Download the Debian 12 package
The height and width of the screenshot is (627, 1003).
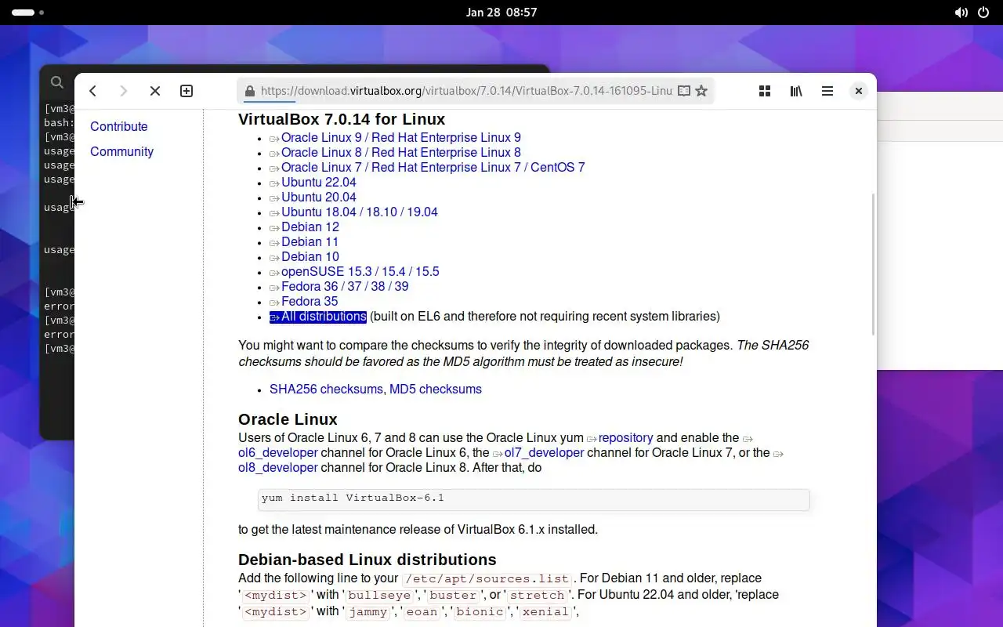[x=310, y=227]
